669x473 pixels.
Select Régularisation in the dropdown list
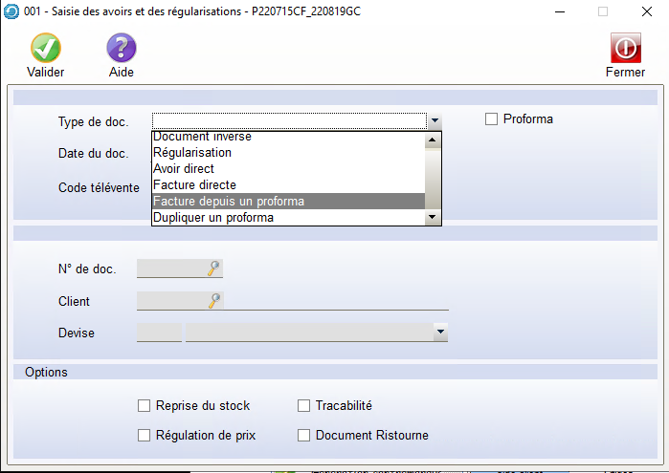pyautogui.click(x=192, y=153)
